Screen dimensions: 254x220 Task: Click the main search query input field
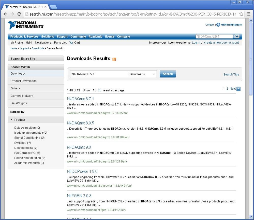(99, 74)
